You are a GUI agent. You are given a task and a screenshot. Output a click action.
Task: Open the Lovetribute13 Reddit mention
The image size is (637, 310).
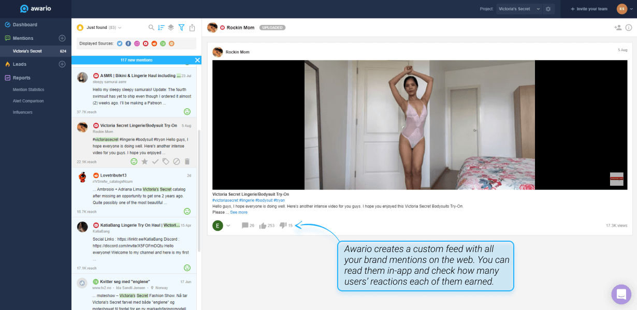(134, 192)
